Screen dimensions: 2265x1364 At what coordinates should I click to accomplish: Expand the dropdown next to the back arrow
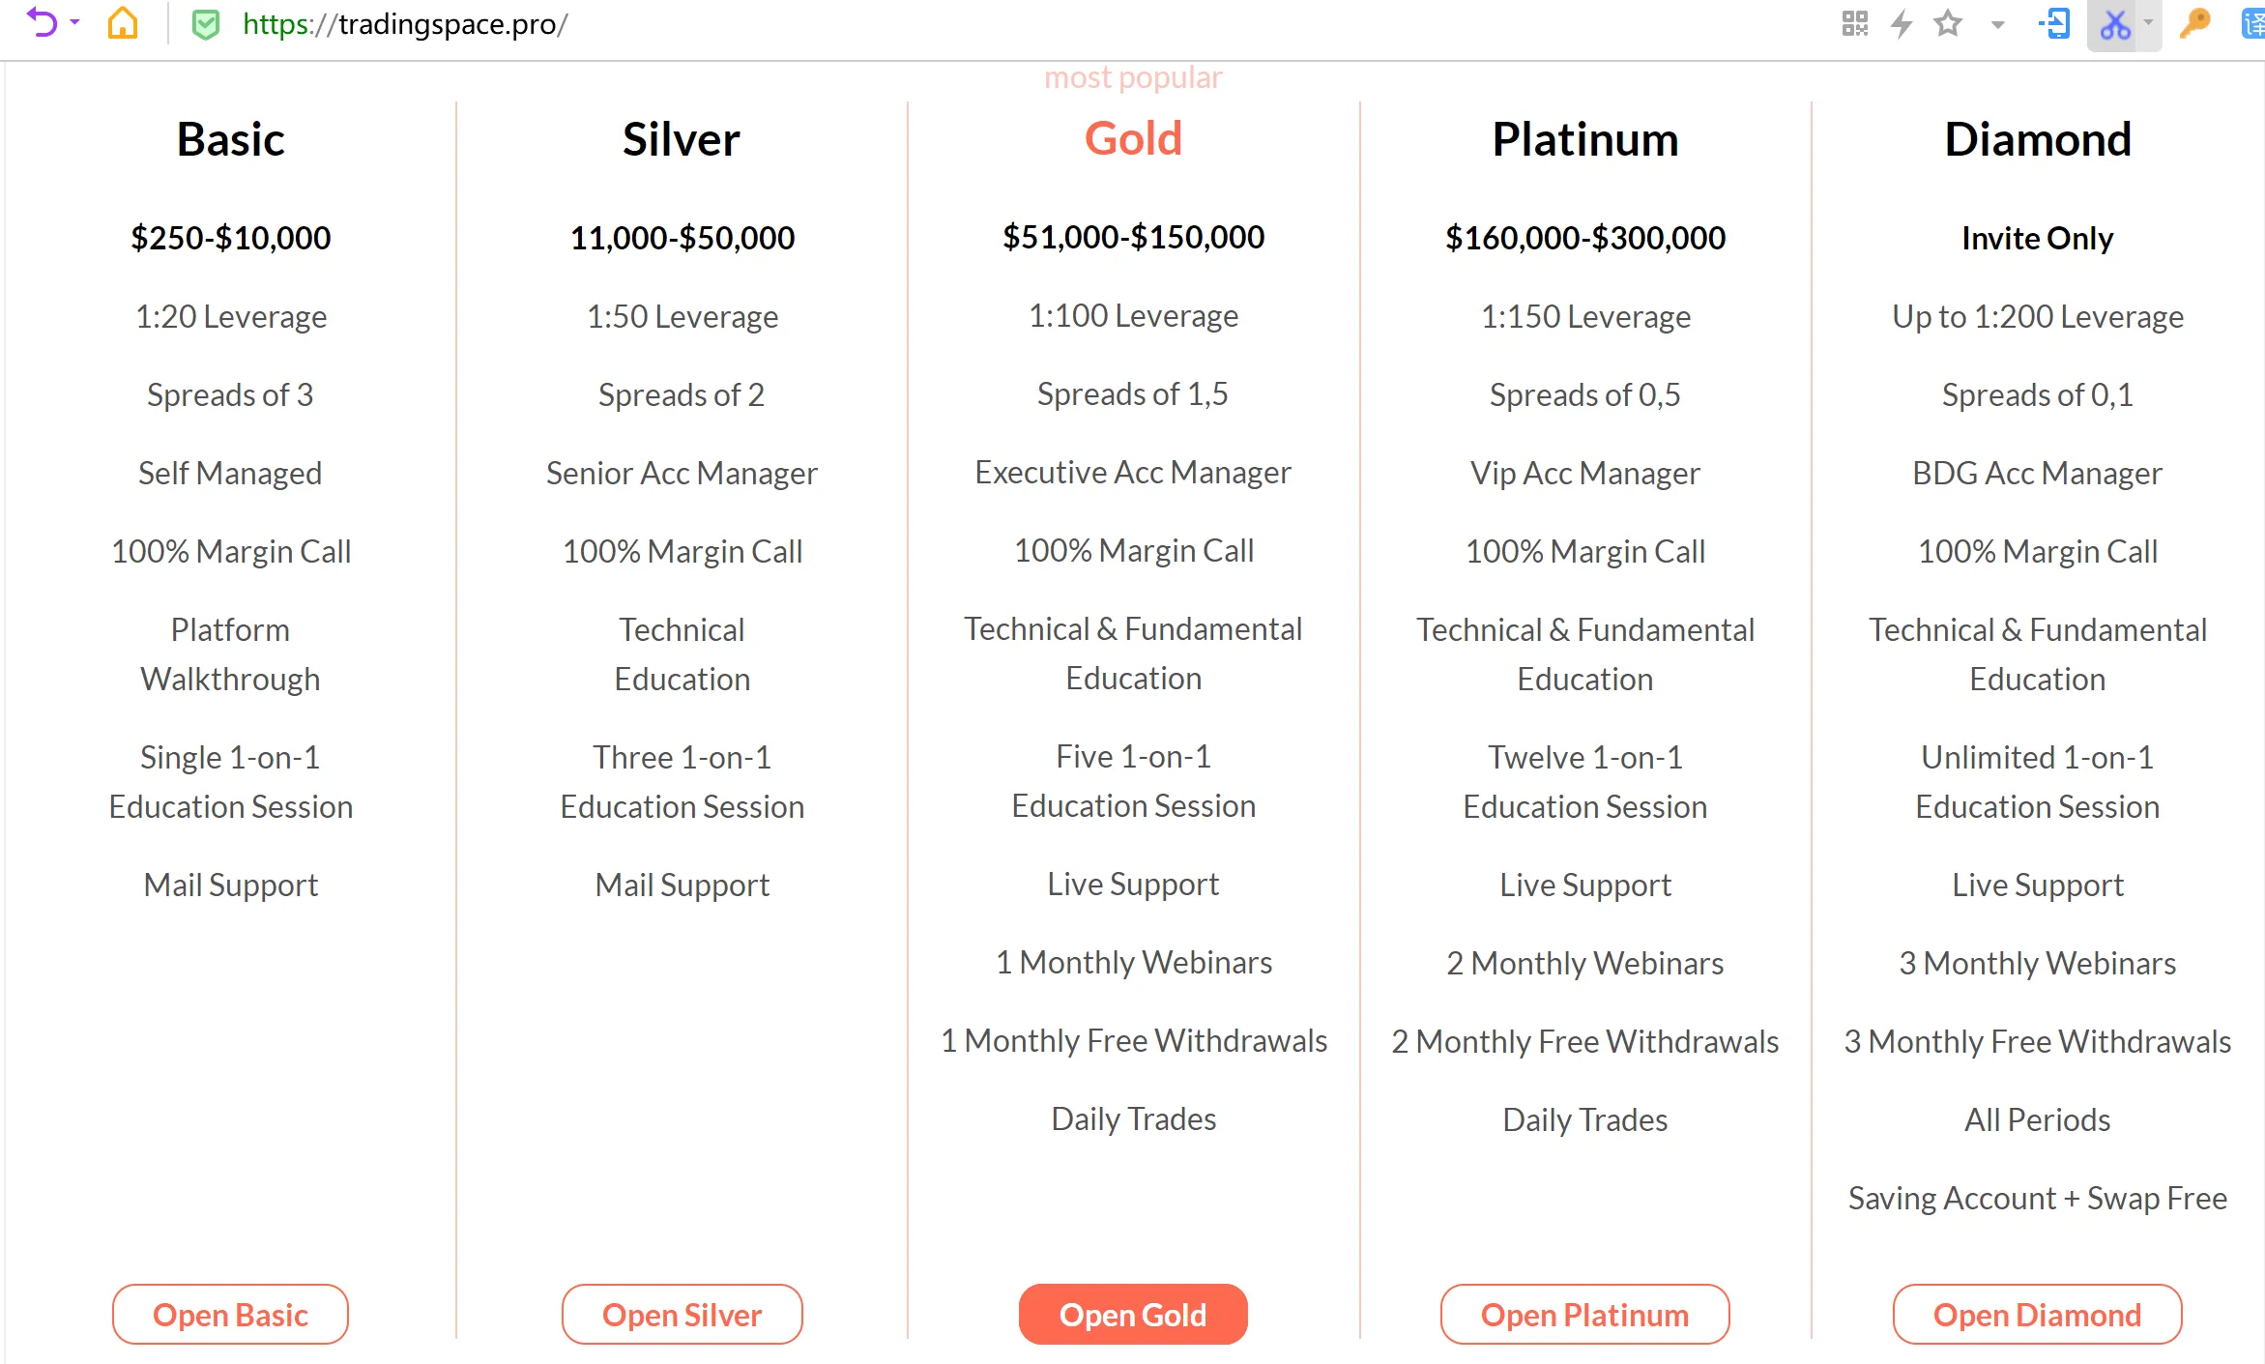click(74, 22)
